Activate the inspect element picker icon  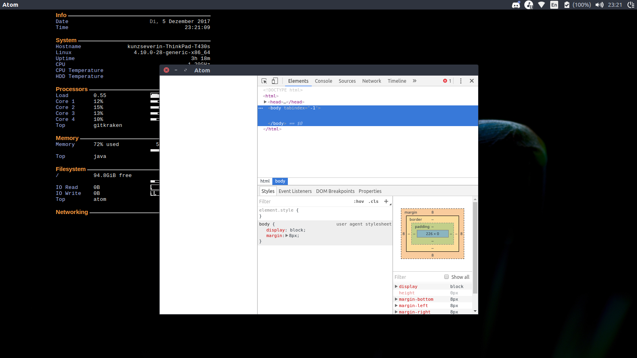(264, 81)
